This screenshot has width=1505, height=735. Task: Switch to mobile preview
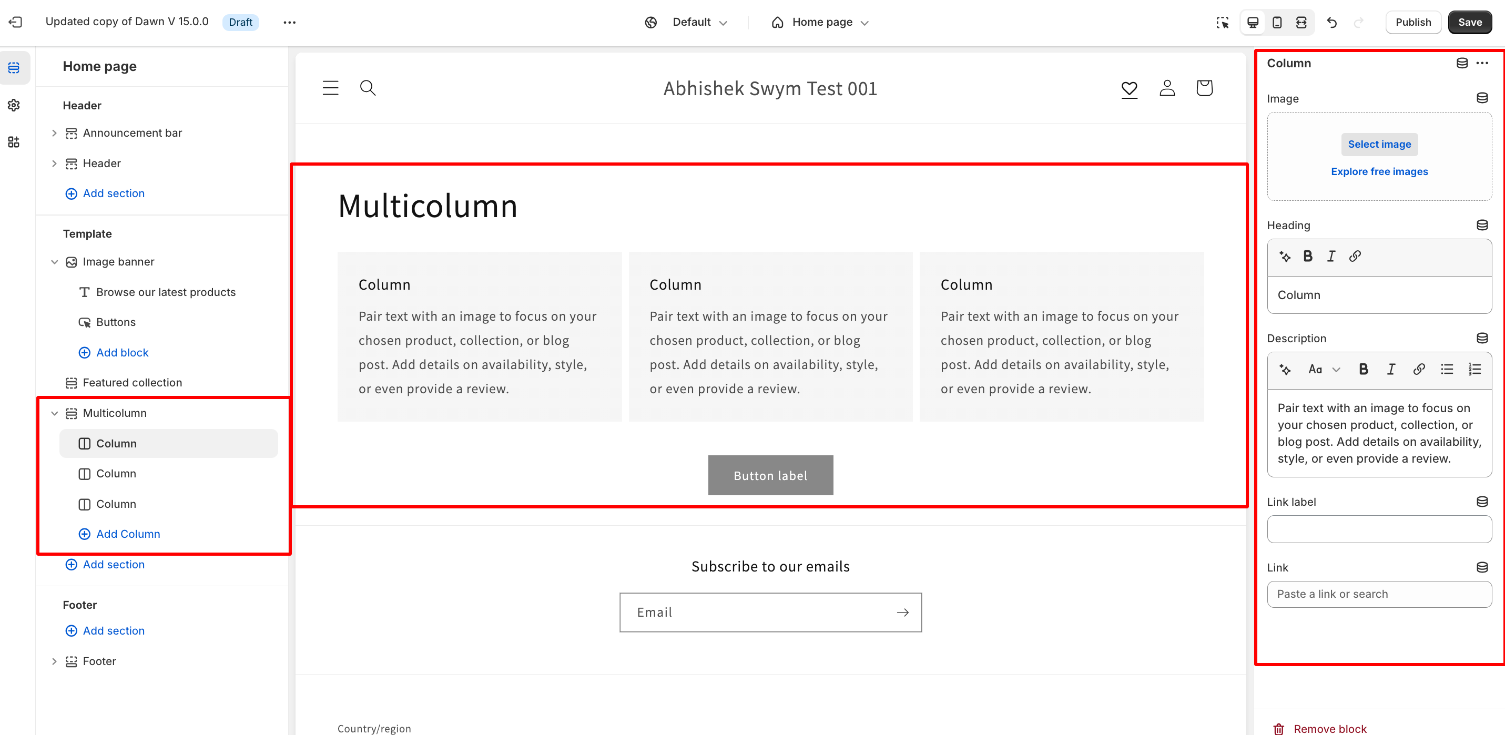(1277, 22)
